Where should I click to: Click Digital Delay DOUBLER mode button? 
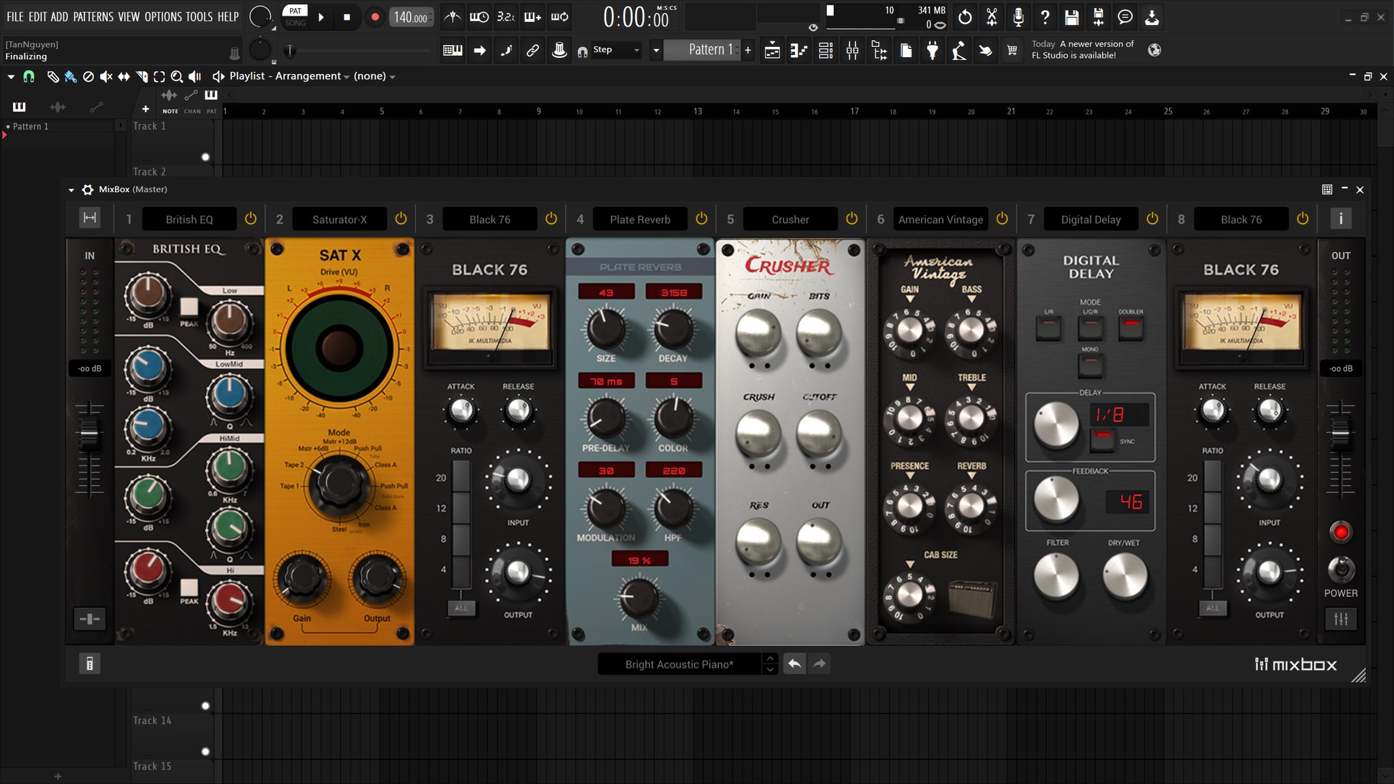[x=1131, y=329]
